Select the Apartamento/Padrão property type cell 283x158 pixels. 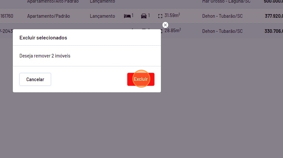(48, 16)
